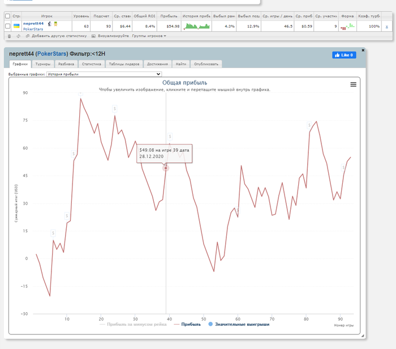
Task: Click the Facebook Like button
Action: [x=344, y=55]
